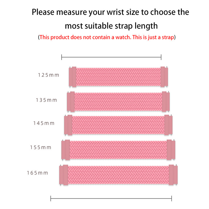This screenshot has height=209, width=209.
Task: Choose the 145mm pink braided strap
Action: [118, 125]
